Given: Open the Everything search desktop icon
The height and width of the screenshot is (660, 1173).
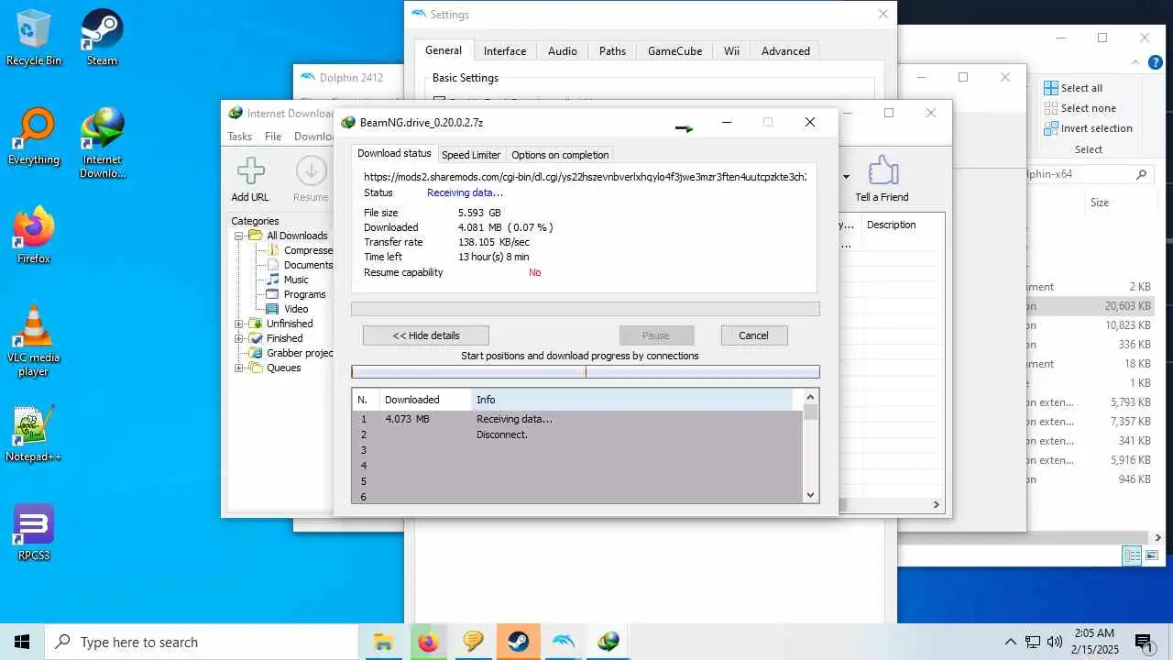Looking at the screenshot, I should tap(34, 137).
